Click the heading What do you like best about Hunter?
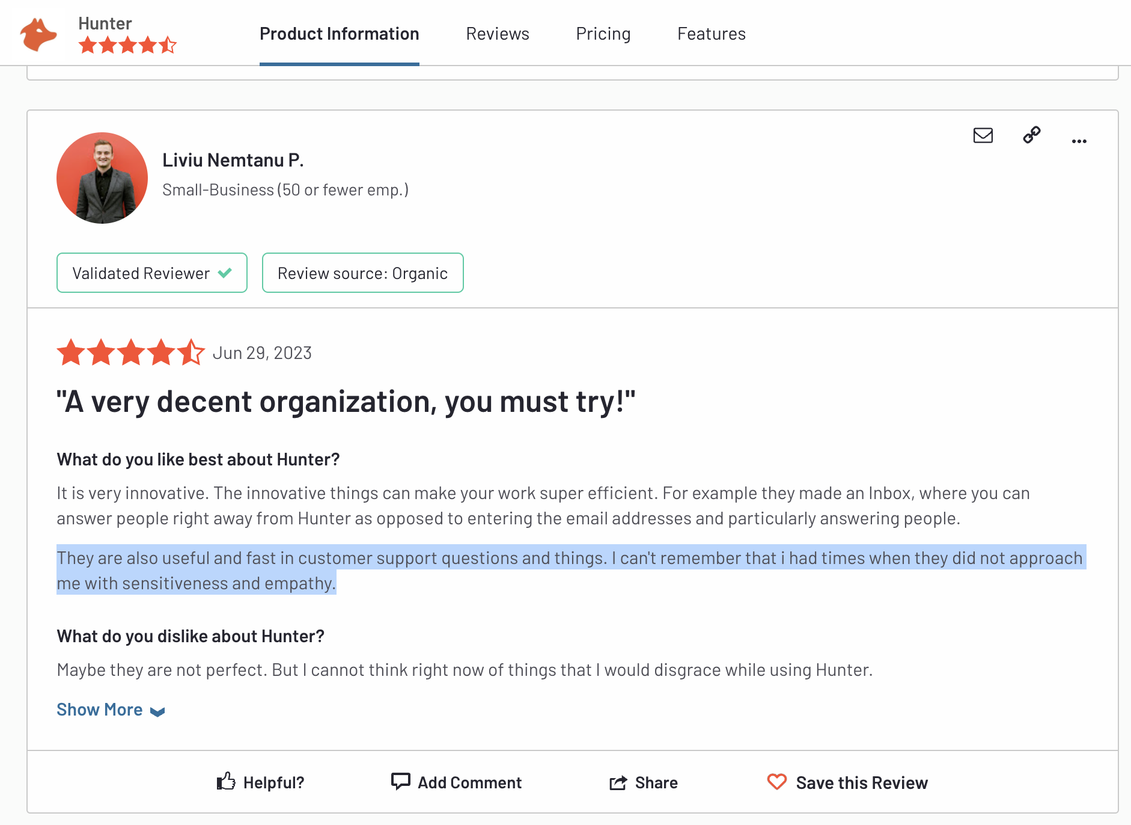 (x=198, y=459)
